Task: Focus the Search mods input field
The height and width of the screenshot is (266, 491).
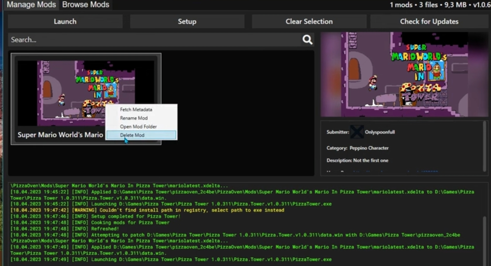Action: click(x=154, y=40)
